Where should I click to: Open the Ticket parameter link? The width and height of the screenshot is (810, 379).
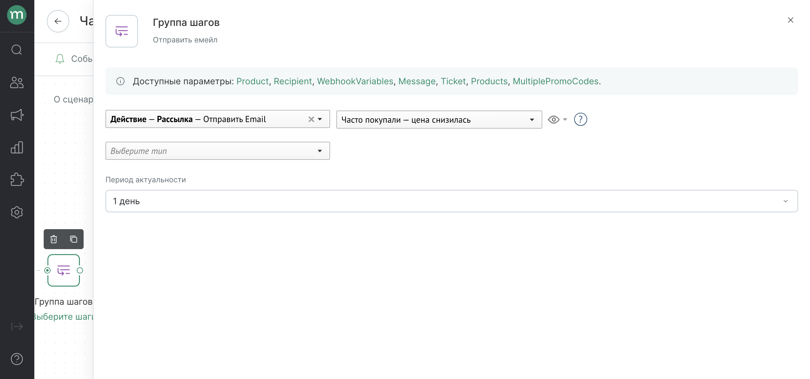(x=453, y=81)
